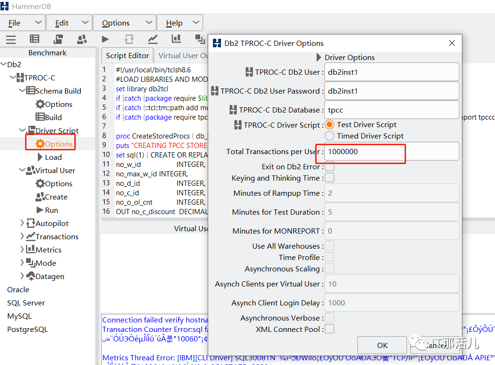Select the Metrics tree item

coord(44,250)
